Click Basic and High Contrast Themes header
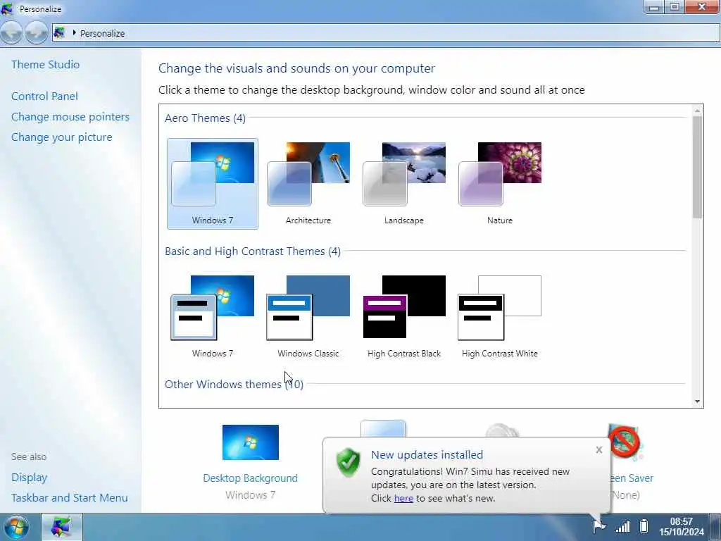 [253, 251]
